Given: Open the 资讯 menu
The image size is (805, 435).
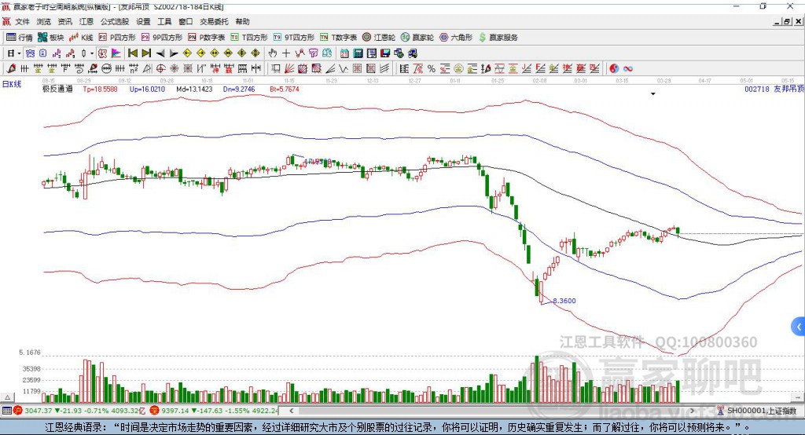Looking at the screenshot, I should [x=64, y=21].
